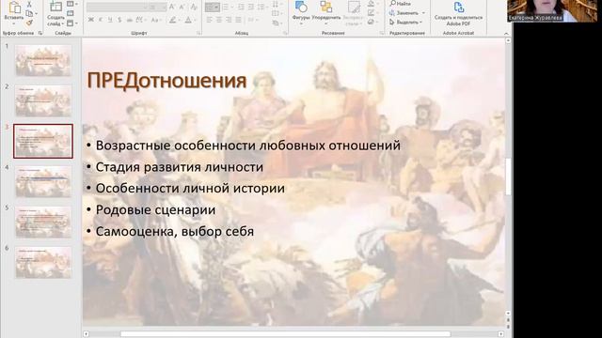The image size is (602, 338).
Task: Toggle bold (Ж) formatting
Action: pos(91,20)
